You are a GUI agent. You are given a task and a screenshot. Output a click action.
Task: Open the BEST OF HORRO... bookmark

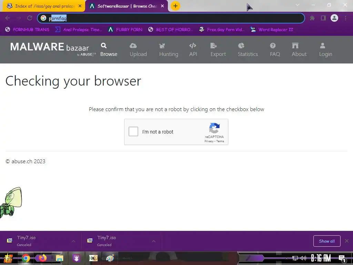tap(171, 30)
